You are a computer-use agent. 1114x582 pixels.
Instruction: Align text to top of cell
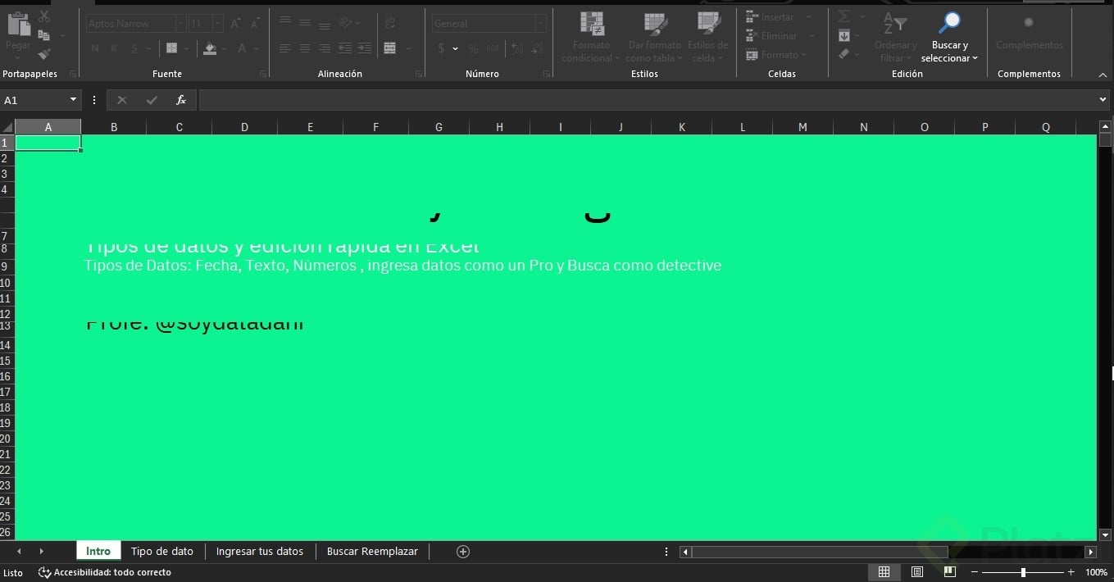click(285, 22)
